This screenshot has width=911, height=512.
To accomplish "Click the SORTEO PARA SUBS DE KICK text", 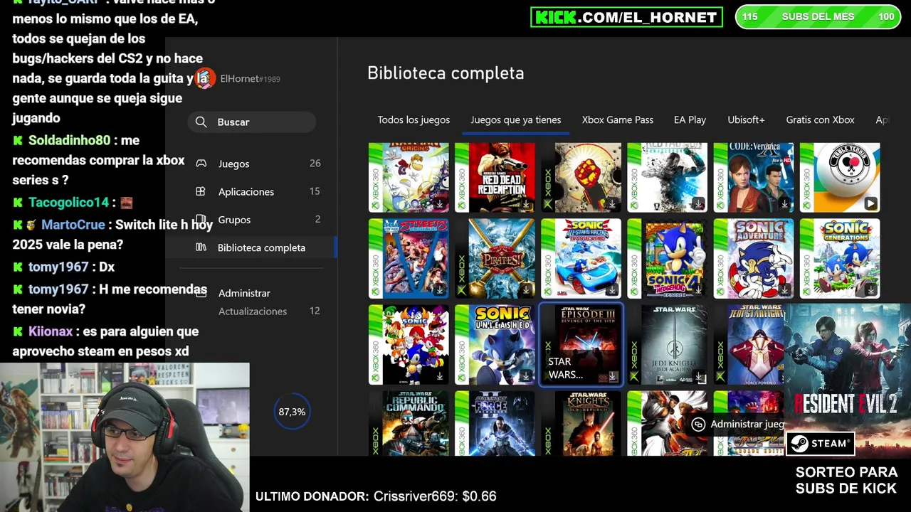I will click(846, 480).
